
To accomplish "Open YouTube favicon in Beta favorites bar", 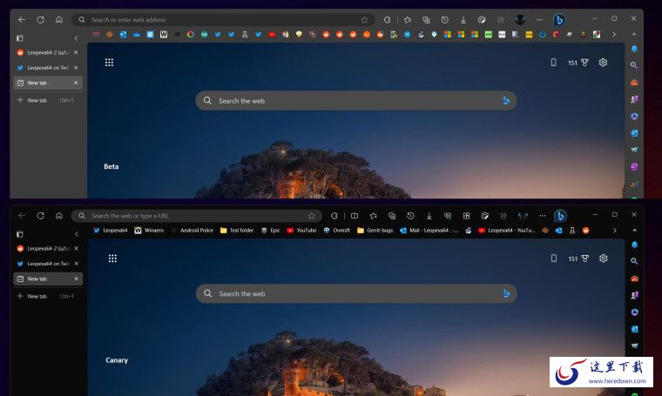I will pos(272,35).
